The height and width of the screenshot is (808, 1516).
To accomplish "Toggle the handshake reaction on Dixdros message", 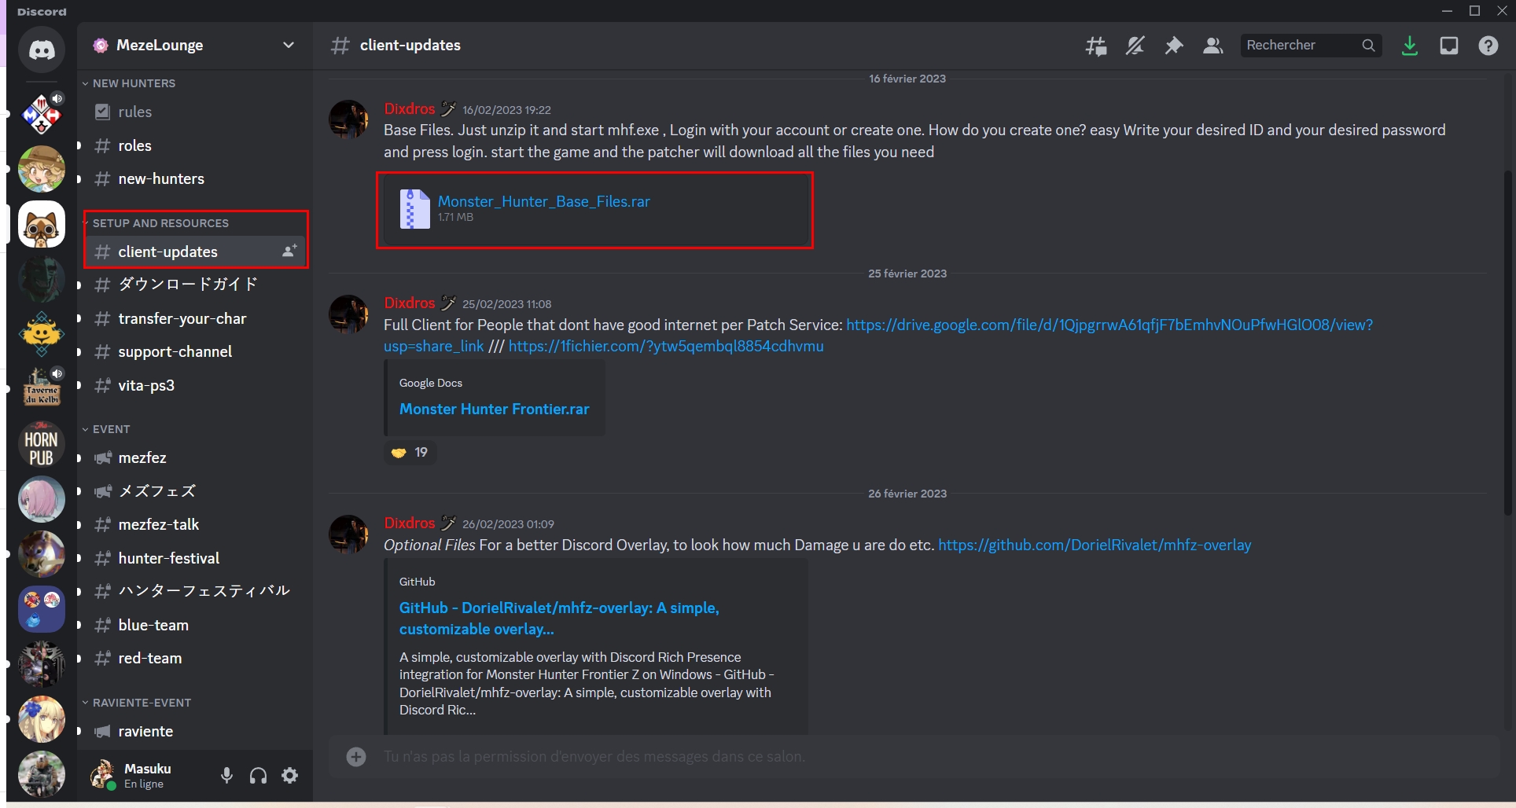I will click(409, 452).
